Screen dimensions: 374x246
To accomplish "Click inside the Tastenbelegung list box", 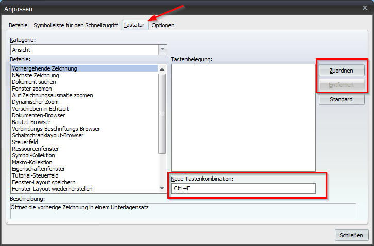I will coord(243,117).
